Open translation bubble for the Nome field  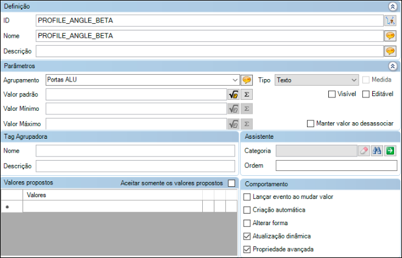[390, 36]
